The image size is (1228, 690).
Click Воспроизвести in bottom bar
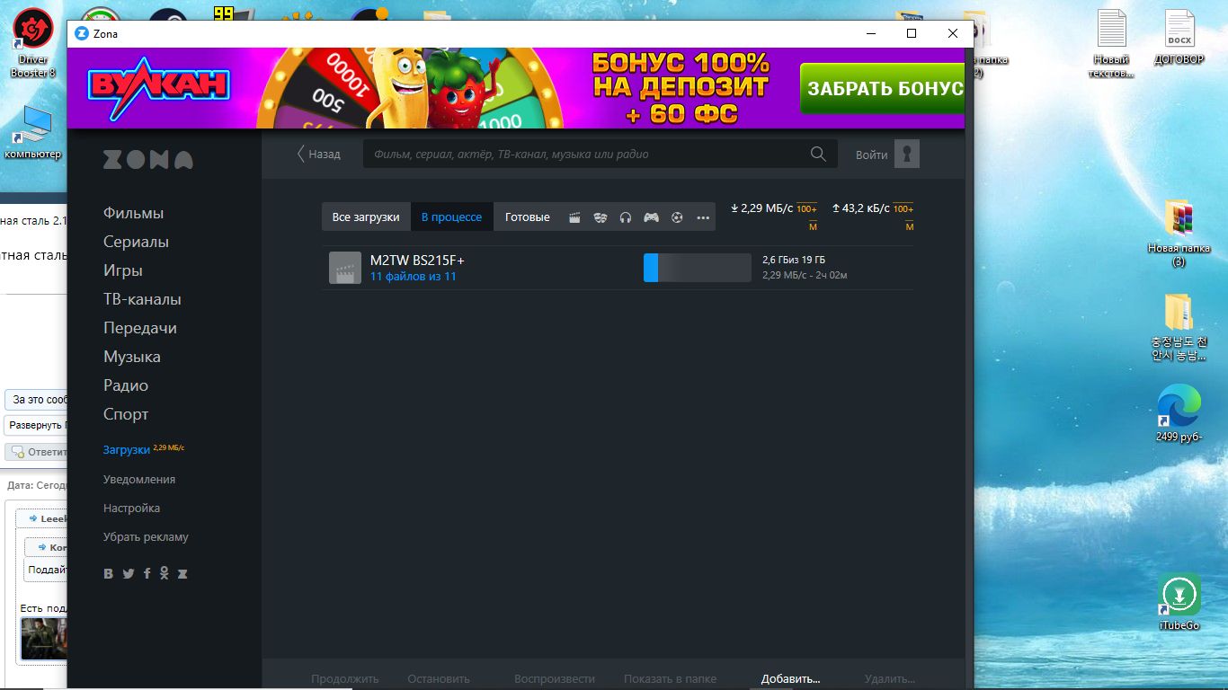554,678
